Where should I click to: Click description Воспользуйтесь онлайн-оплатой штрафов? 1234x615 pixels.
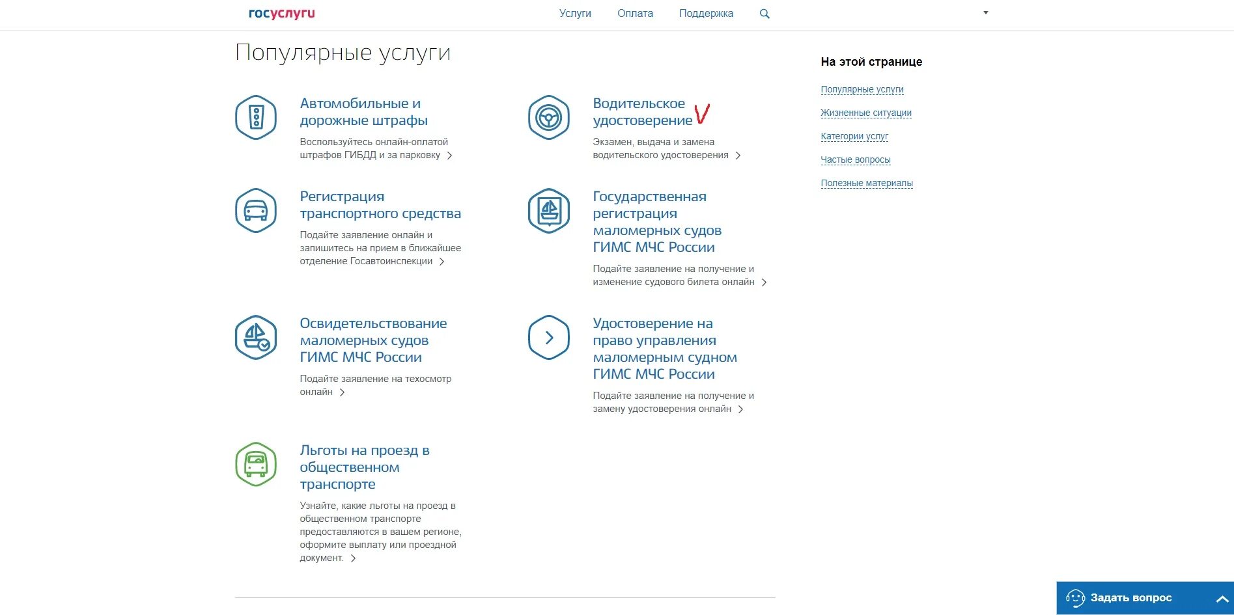coord(374,148)
